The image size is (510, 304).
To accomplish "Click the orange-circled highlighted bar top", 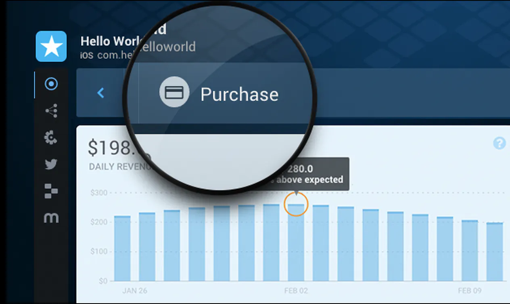I will [x=296, y=205].
